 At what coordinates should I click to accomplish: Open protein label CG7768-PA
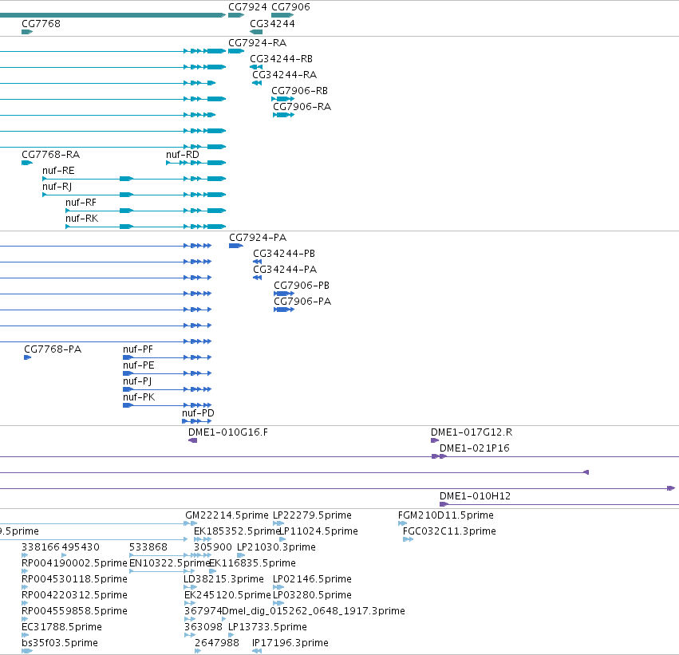click(53, 349)
